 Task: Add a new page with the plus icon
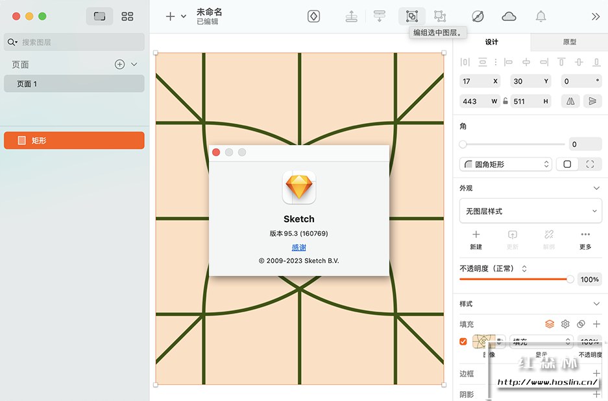pos(120,64)
